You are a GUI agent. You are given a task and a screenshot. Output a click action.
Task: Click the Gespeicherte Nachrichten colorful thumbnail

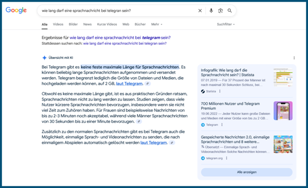[283, 144]
